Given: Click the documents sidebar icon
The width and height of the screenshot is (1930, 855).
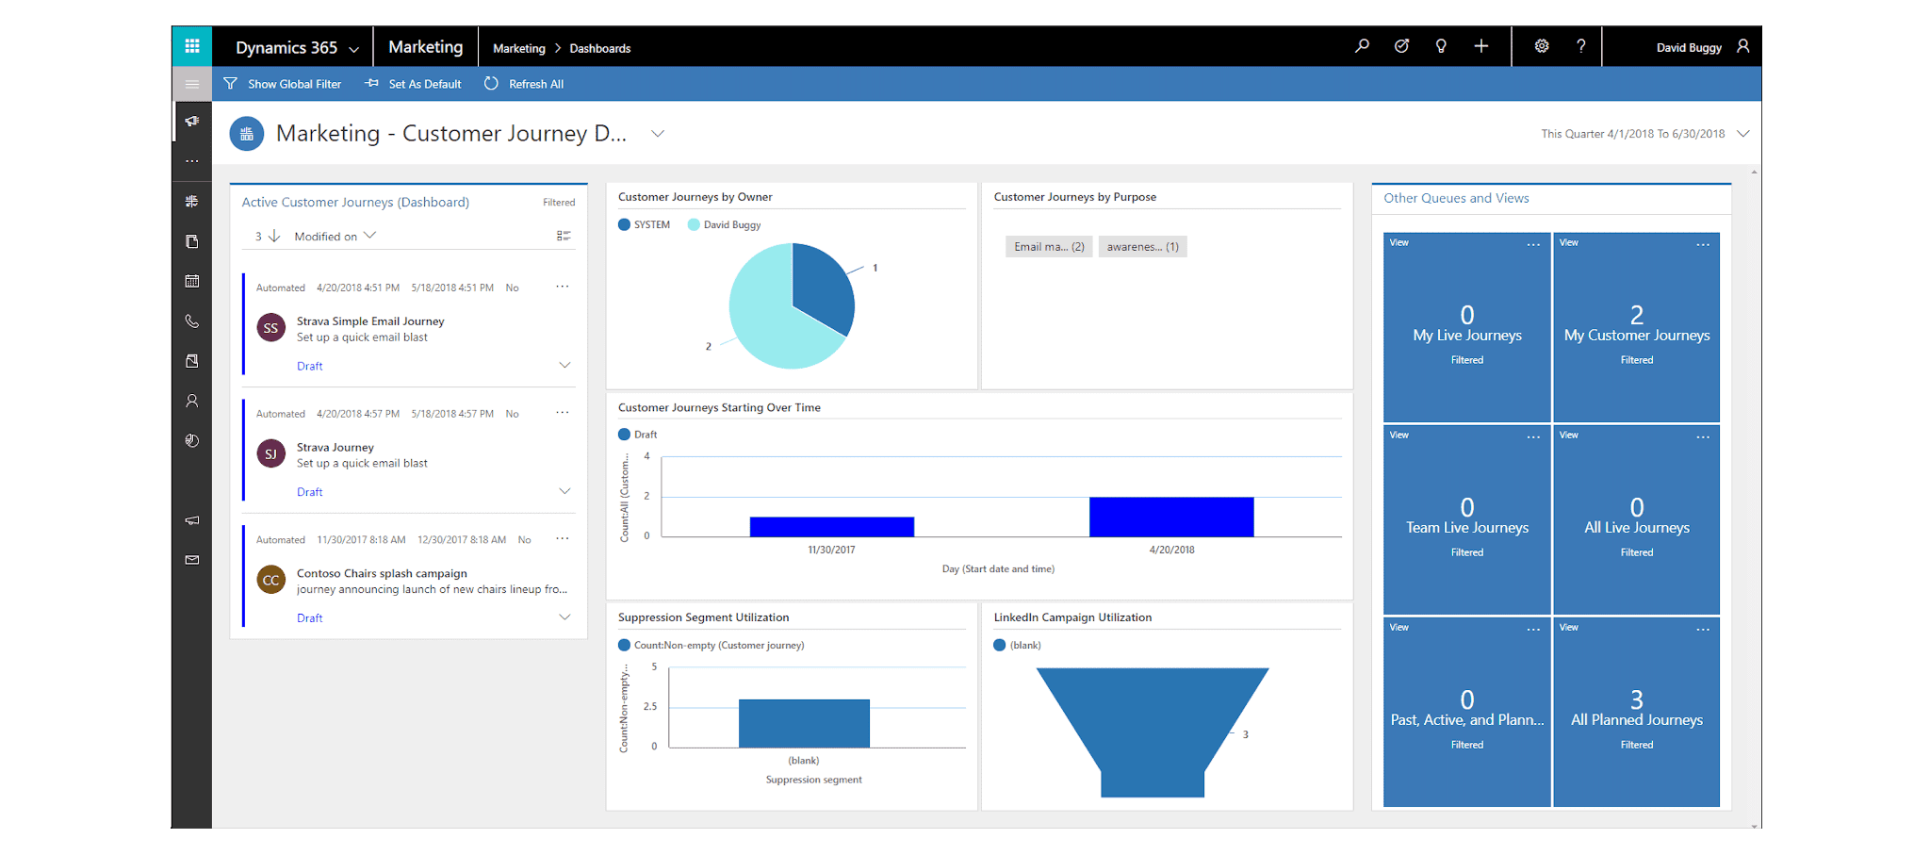Looking at the screenshot, I should click(192, 241).
